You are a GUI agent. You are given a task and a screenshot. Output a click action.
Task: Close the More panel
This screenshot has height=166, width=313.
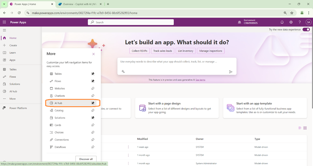point(93,54)
